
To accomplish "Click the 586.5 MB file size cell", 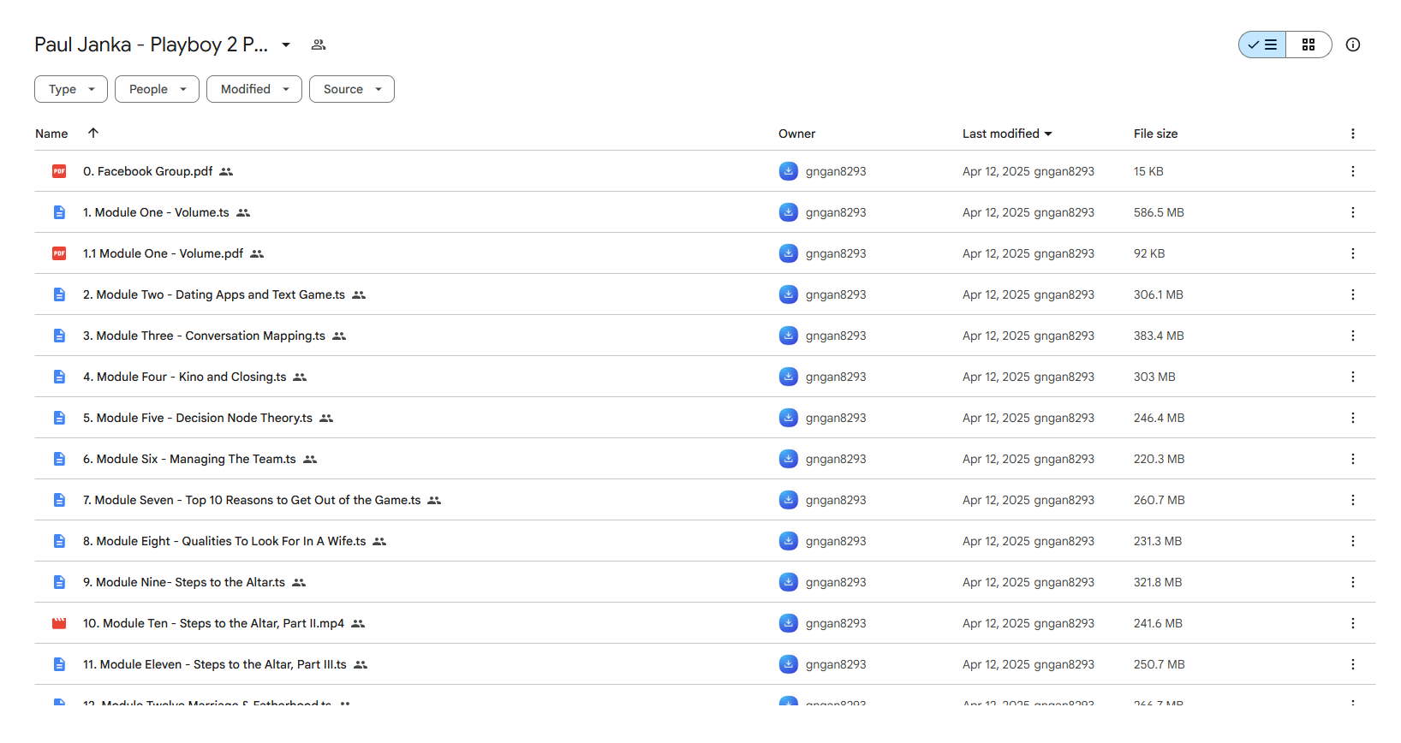I will click(1159, 212).
